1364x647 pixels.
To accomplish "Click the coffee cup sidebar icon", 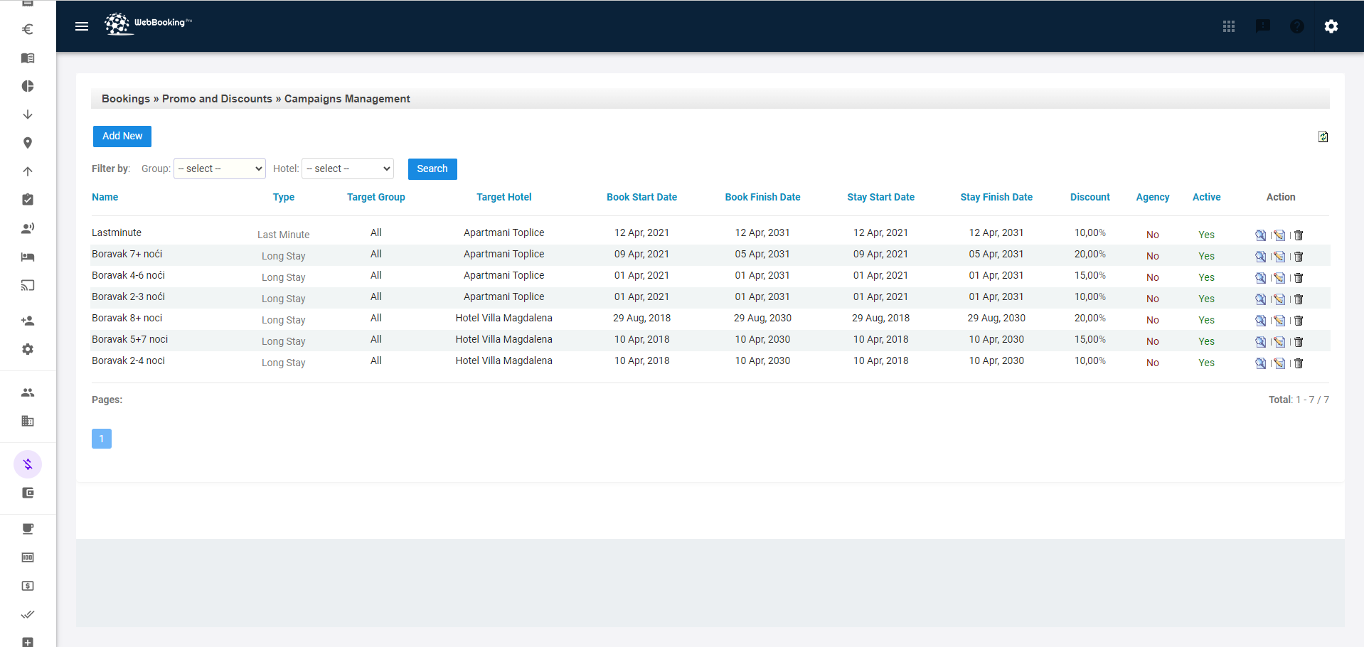I will [28, 529].
